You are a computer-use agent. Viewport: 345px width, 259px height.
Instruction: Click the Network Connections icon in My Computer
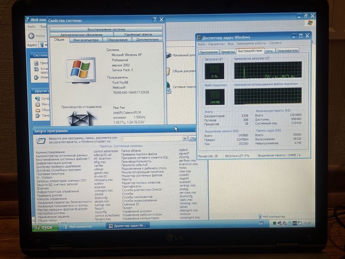(x=169, y=87)
